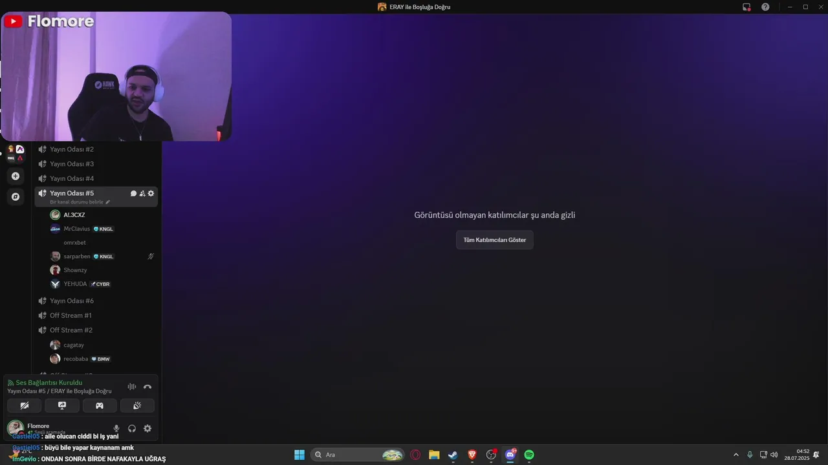Click the system tray microphone icon
828x465 pixels.
750,455
